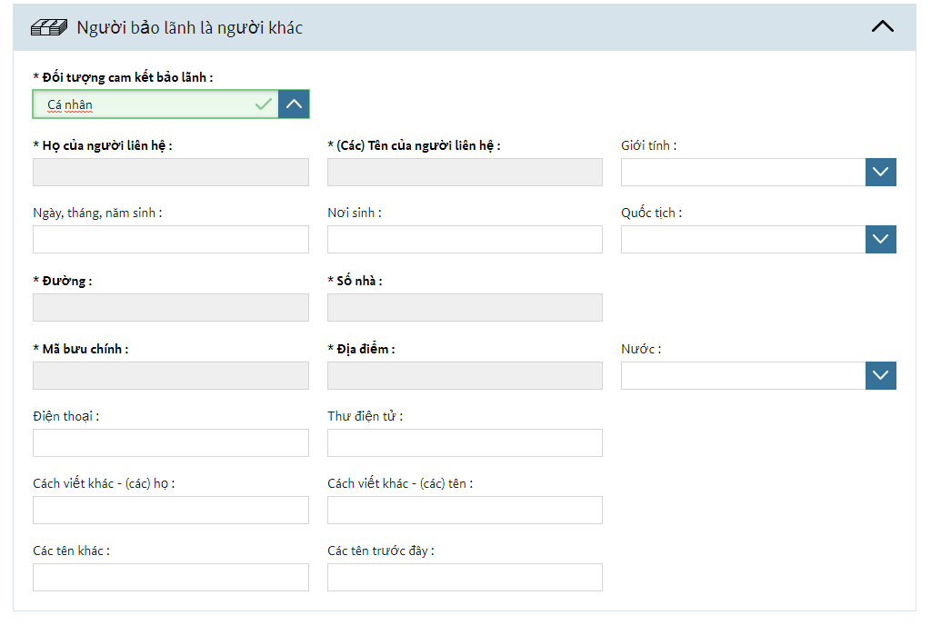The height and width of the screenshot is (625, 931).
Task: Click the Các tên trước đây field
Action: coord(465,577)
